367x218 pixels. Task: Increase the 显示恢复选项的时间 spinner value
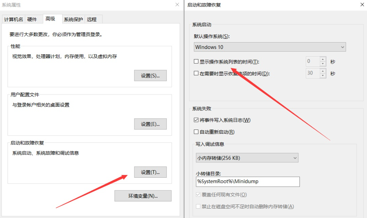pyautogui.click(x=322, y=71)
